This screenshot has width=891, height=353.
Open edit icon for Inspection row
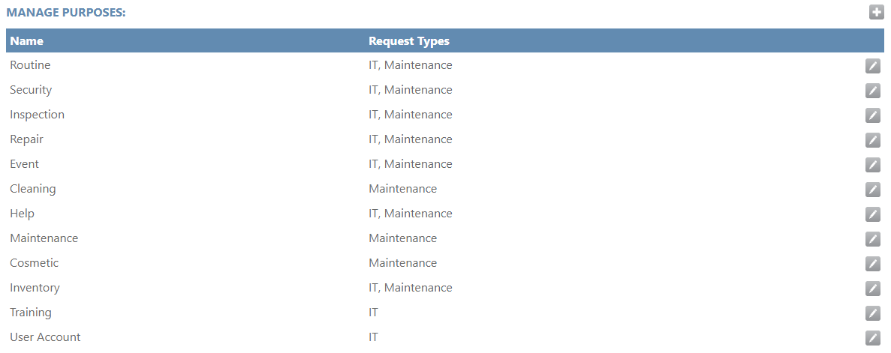coord(873,115)
